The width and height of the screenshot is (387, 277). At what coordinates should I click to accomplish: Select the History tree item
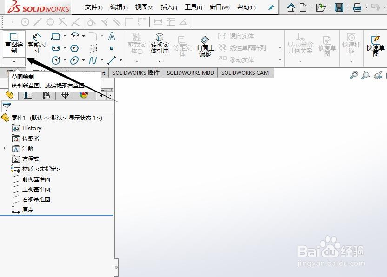[27, 128]
